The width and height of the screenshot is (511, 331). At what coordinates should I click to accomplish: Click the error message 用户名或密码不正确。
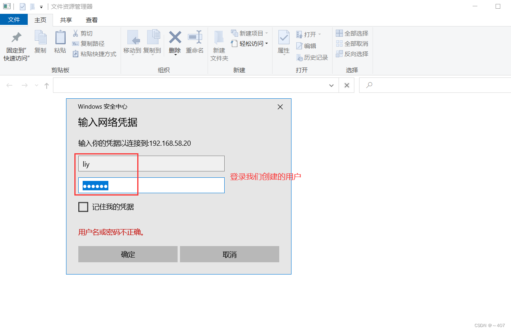tap(111, 232)
